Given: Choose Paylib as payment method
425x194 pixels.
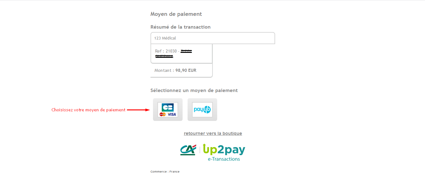Looking at the screenshot, I should pyautogui.click(x=202, y=110).
